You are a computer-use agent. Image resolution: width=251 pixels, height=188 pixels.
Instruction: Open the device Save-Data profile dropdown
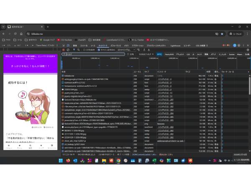[x=45, y=46]
